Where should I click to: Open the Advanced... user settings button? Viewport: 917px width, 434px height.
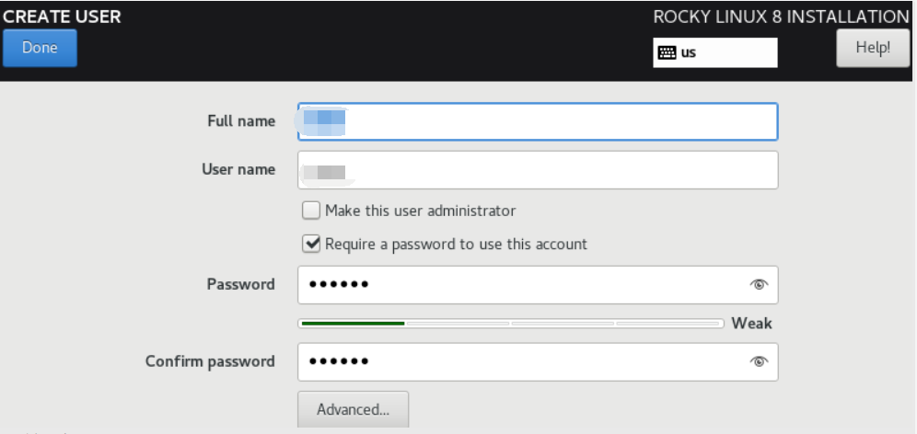tap(354, 409)
